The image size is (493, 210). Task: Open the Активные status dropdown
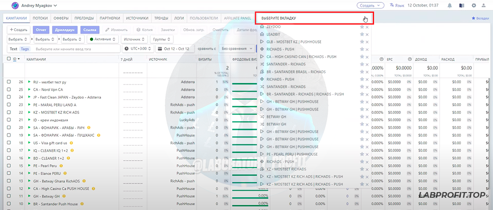(103, 39)
